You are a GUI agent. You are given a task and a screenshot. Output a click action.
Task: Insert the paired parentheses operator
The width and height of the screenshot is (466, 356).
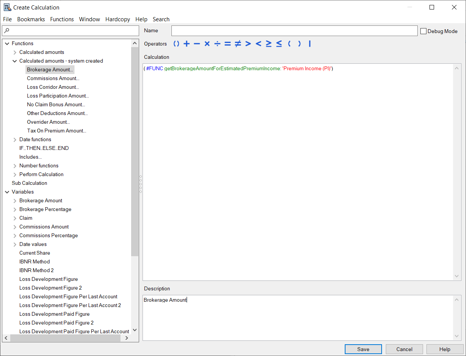click(176, 44)
